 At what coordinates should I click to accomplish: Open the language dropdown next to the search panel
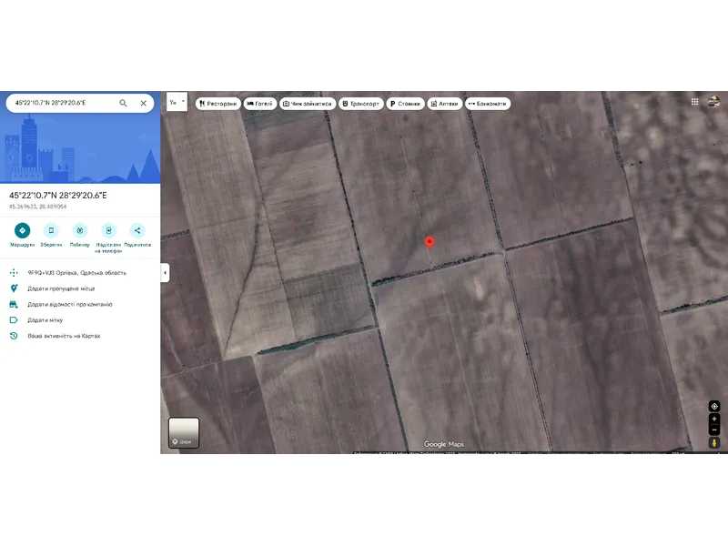(x=177, y=102)
